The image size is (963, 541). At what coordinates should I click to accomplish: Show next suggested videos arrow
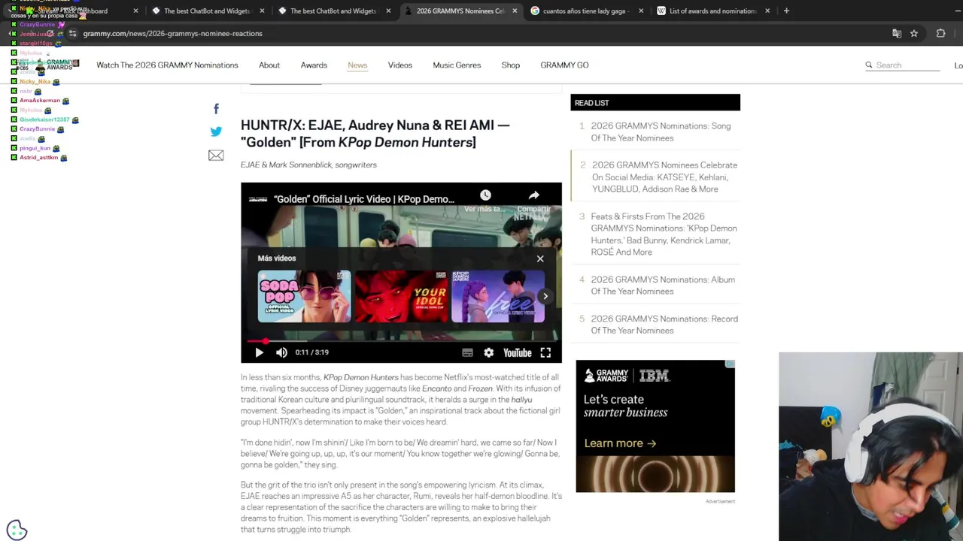545,296
